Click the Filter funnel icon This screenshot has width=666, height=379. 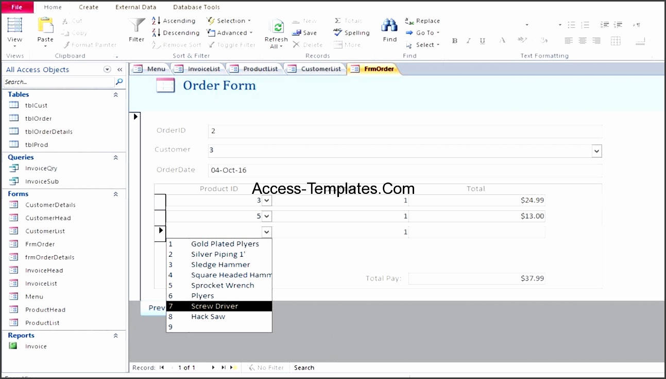coord(135,25)
